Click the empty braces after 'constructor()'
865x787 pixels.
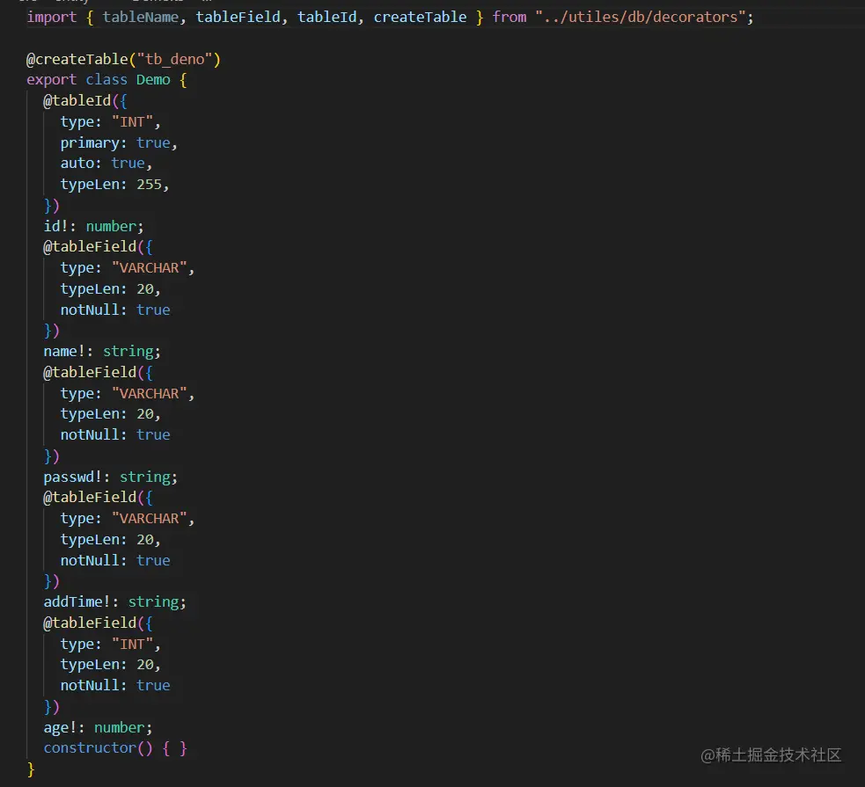pyautogui.click(x=175, y=748)
